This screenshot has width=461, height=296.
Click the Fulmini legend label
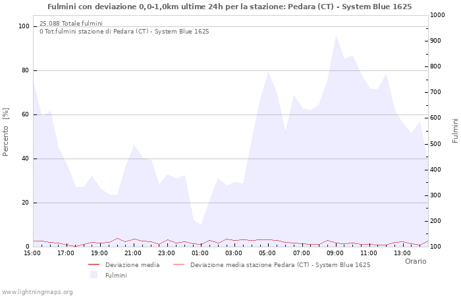(116, 276)
